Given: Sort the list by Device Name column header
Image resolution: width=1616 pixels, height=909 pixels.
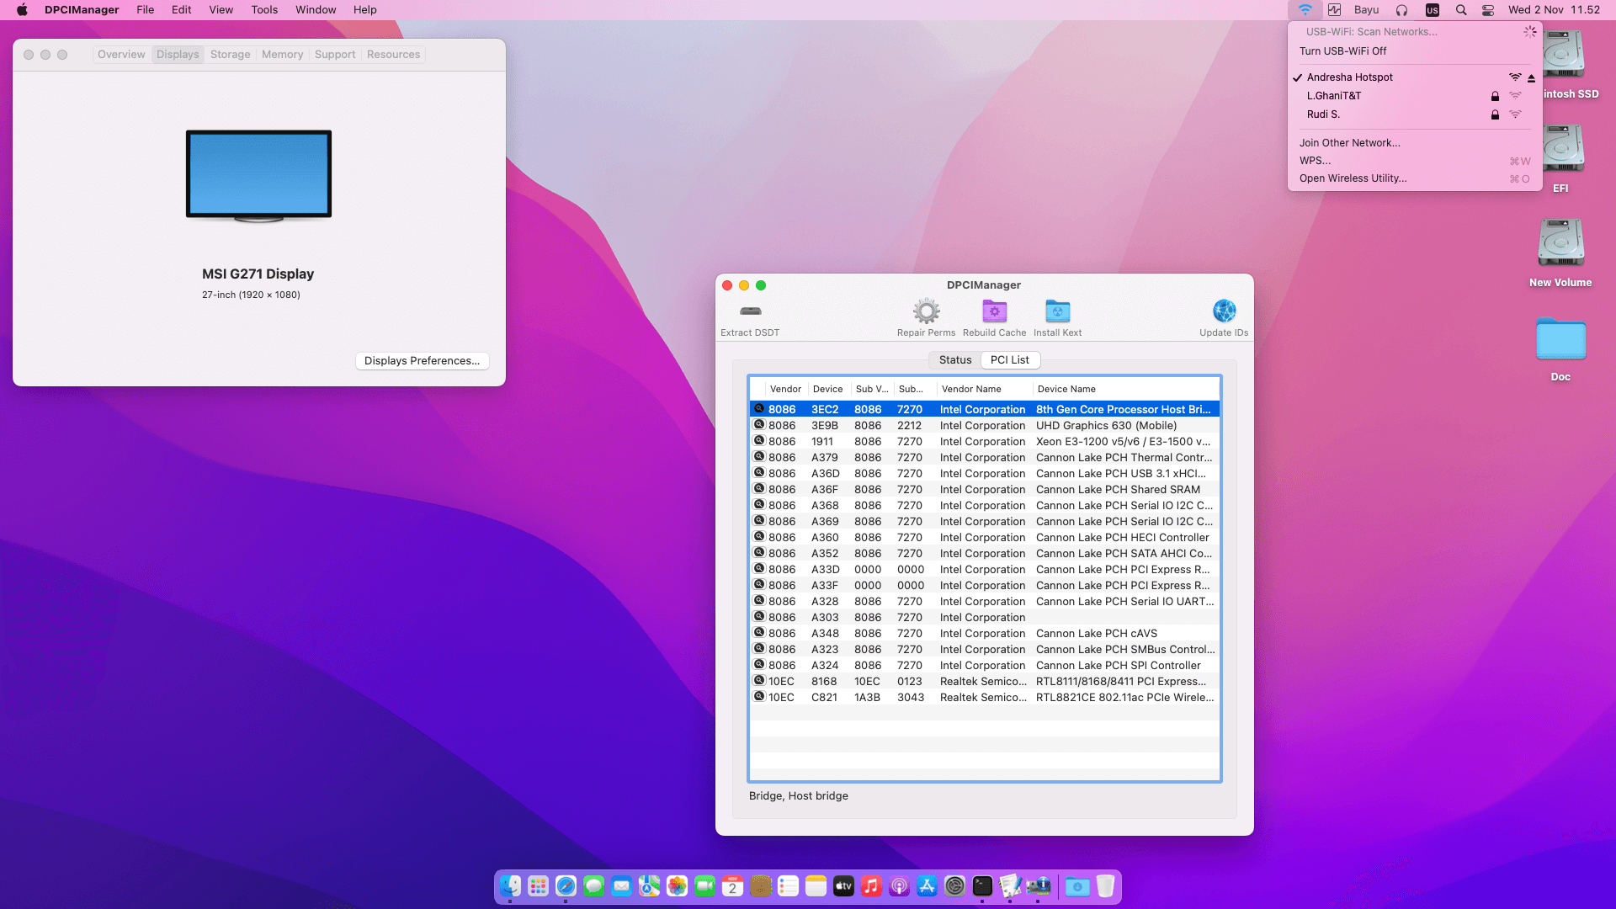Looking at the screenshot, I should click(x=1066, y=390).
